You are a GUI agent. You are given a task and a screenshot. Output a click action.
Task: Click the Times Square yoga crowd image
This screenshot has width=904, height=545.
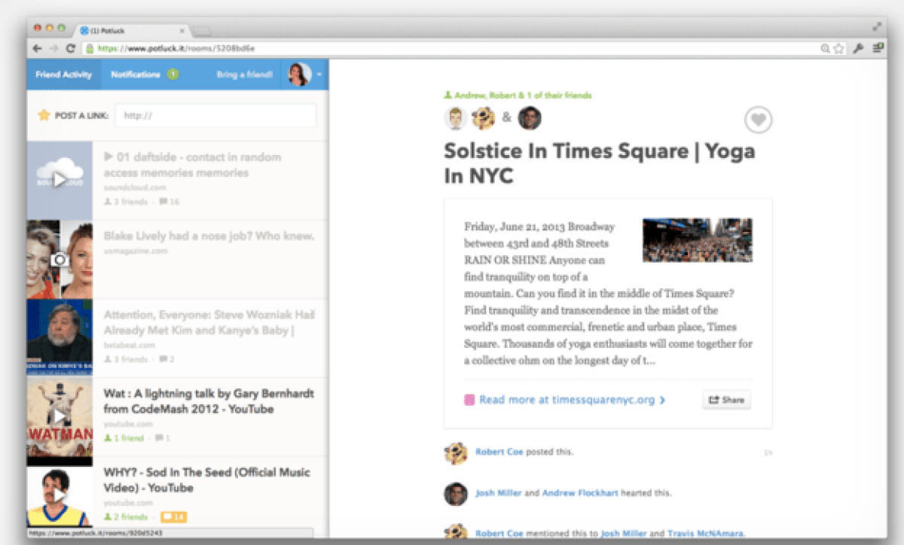(x=697, y=240)
